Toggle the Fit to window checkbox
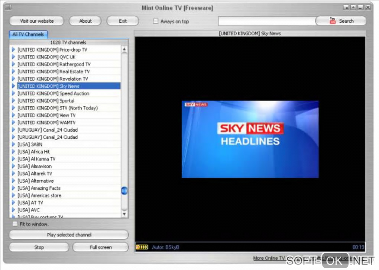Image resolution: width=379 pixels, height=270 pixels. point(15,224)
